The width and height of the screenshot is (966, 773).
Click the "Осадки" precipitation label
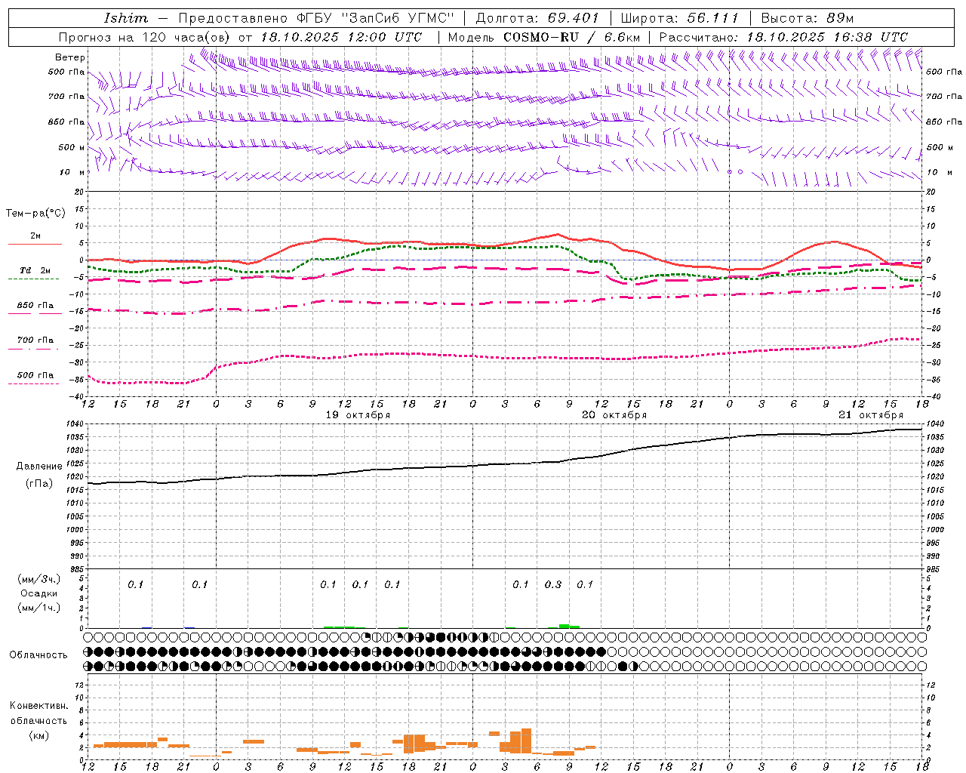tap(39, 593)
